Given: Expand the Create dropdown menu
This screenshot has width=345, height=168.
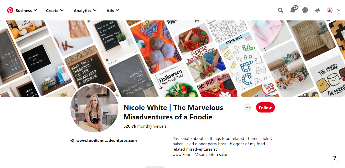Looking at the screenshot, I should 55,10.
